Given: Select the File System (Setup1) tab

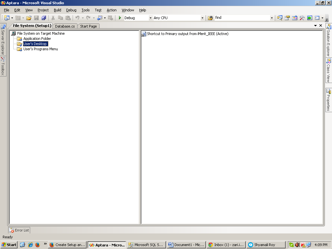Looking at the screenshot, I should [32, 26].
